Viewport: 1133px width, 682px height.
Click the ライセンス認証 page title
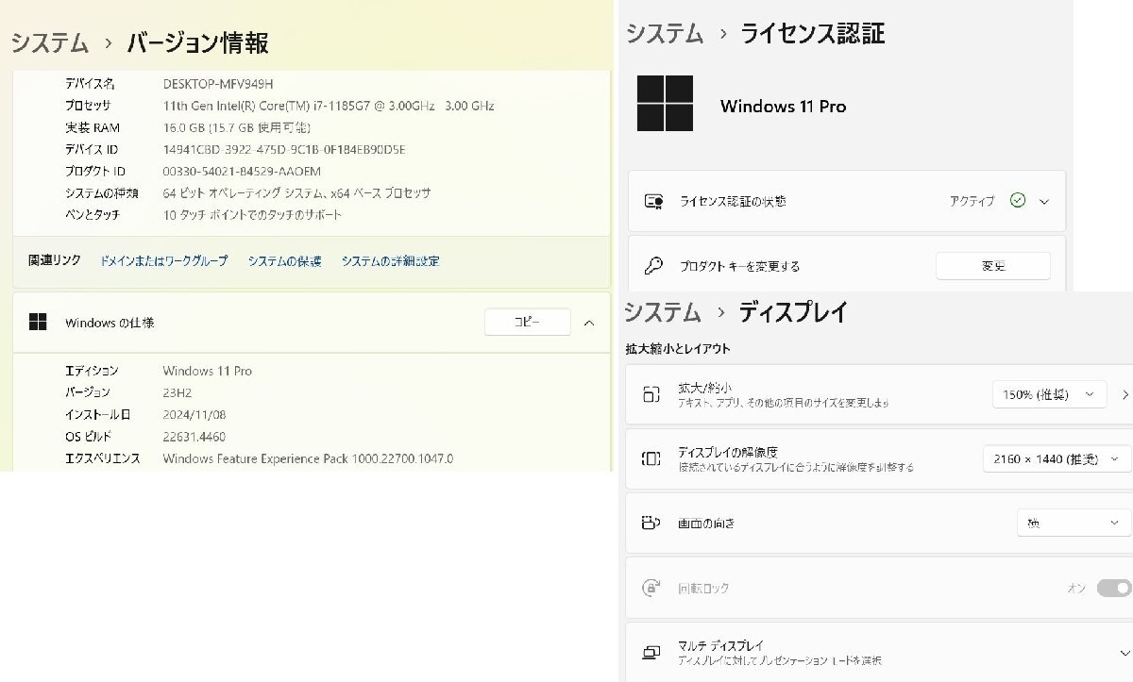pyautogui.click(x=813, y=34)
